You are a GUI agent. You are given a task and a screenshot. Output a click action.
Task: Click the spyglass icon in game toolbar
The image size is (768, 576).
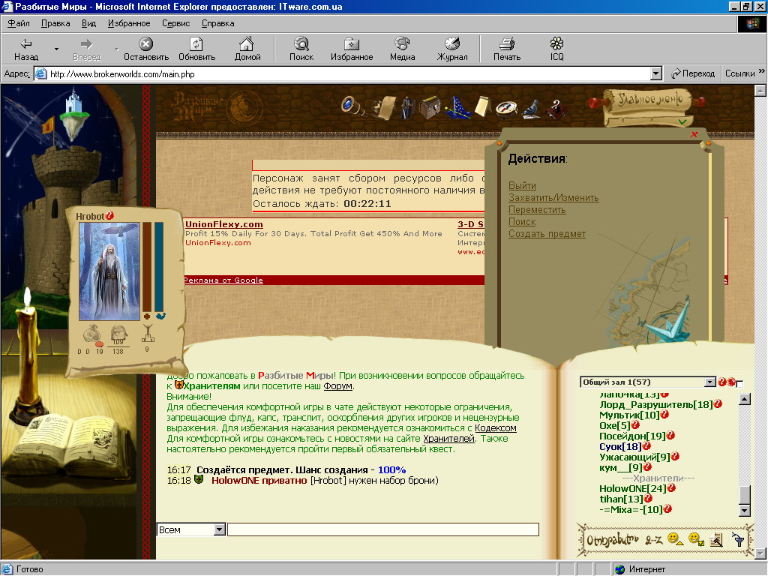pyautogui.click(x=352, y=106)
